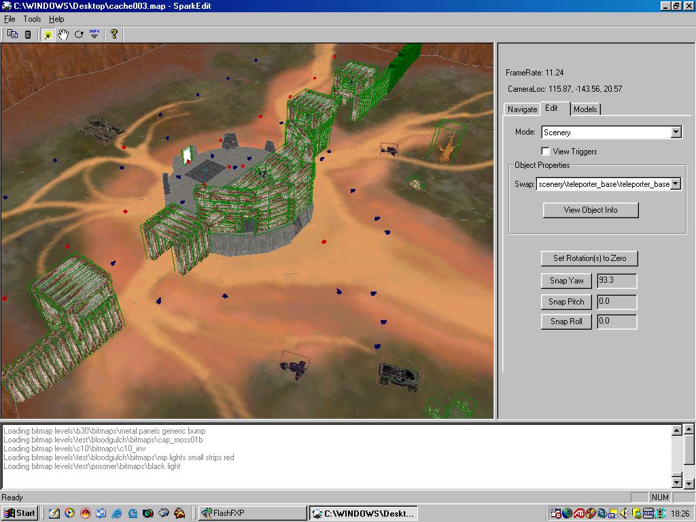This screenshot has width=696, height=522.
Task: Select the tank vehicle in upper-left viewport
Action: pos(102,128)
